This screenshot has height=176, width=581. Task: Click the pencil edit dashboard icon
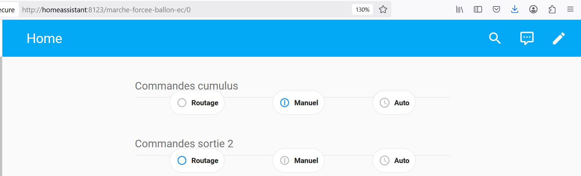click(x=558, y=38)
